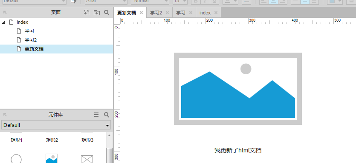Image resolution: width=356 pixels, height=163 pixels.
Task: Switch to the 学习 tab
Action: pos(181,13)
